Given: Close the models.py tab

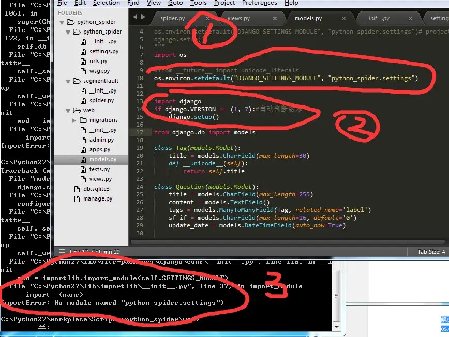Looking at the screenshot, I should tap(343, 18).
